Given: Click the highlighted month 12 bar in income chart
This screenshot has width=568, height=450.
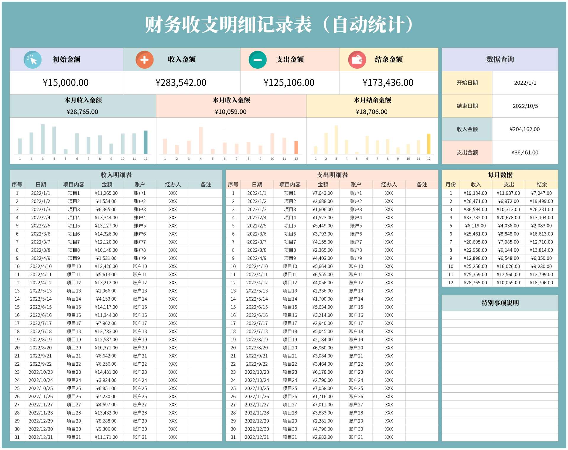Looking at the screenshot, I should [x=146, y=142].
